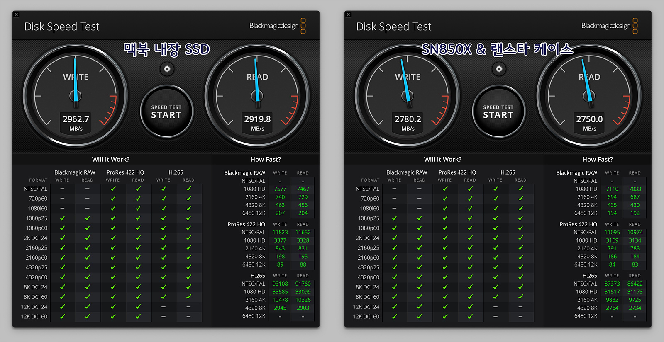Viewport: 664px width, 342px height.
Task: Close the right Disk Speed Test window
Action: (x=348, y=15)
